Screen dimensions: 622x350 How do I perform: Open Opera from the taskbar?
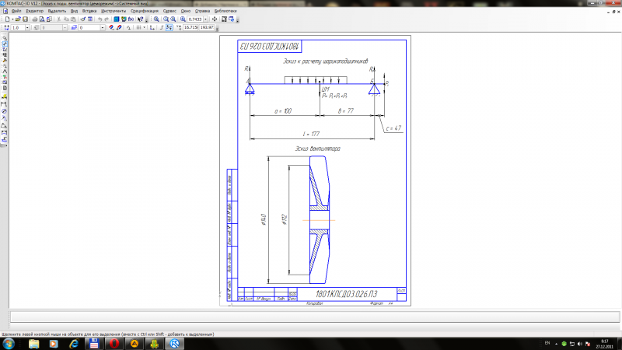coord(114,343)
